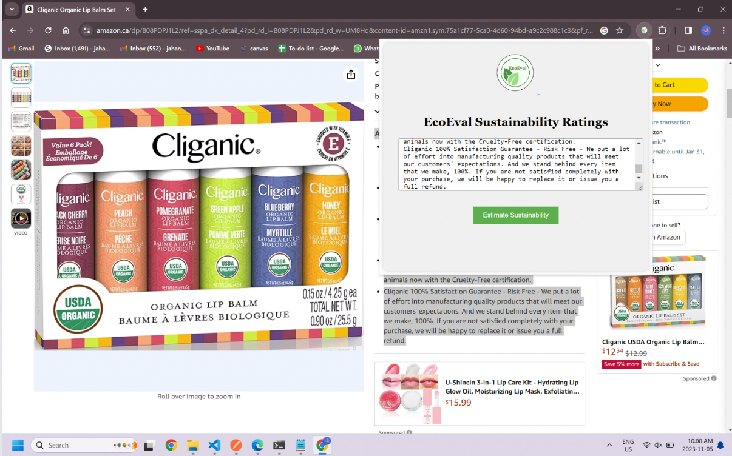Click the Buy Now button
The width and height of the screenshot is (732, 456).
[x=680, y=104]
